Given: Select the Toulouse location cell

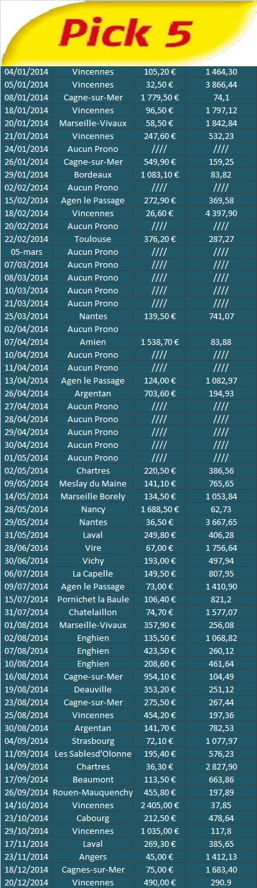Looking at the screenshot, I should 93,239.
